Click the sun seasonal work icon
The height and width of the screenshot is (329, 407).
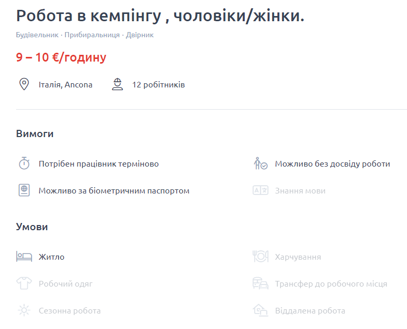(x=24, y=310)
